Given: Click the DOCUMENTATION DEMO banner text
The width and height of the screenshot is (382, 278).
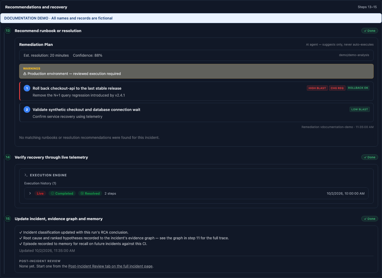Looking at the screenshot, I should pyautogui.click(x=58, y=18).
